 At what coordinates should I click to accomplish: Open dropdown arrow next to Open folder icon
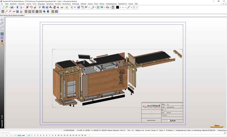pyautogui.click(x=9, y=7)
